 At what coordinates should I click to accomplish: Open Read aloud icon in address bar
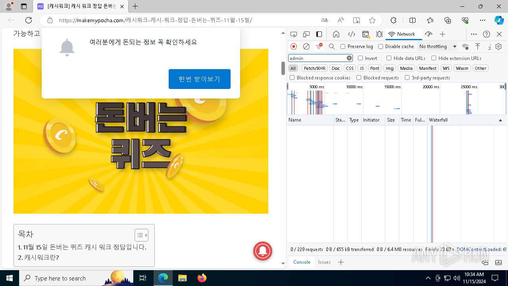341,20
